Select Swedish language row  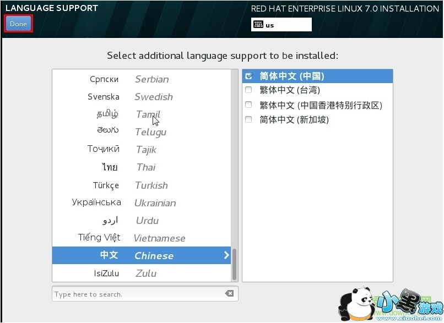point(142,97)
